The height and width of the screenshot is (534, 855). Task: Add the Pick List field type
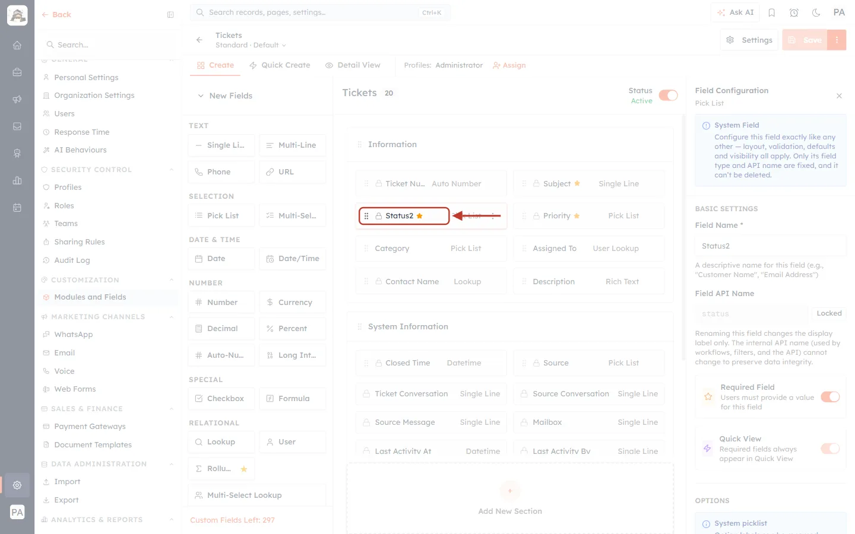click(221, 215)
